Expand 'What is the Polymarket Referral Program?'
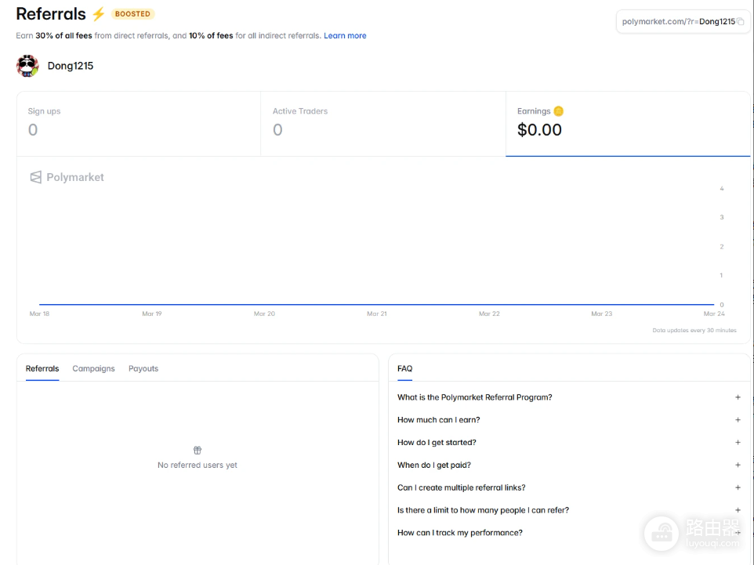 569,397
